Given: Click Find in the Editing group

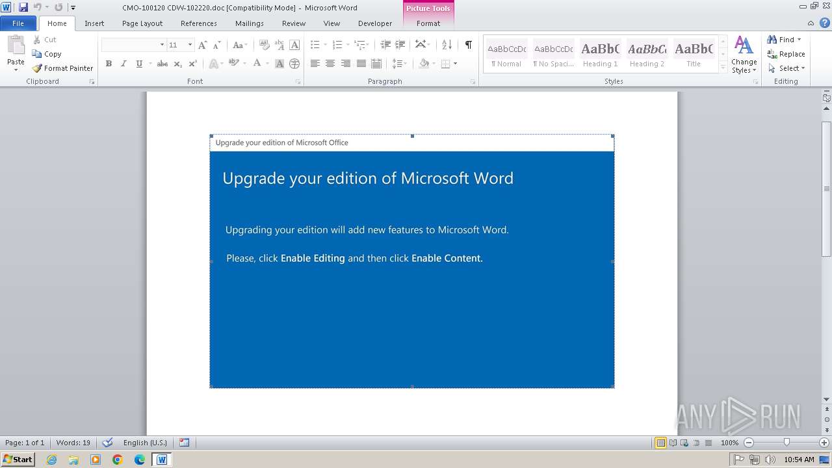Looking at the screenshot, I should [785, 40].
